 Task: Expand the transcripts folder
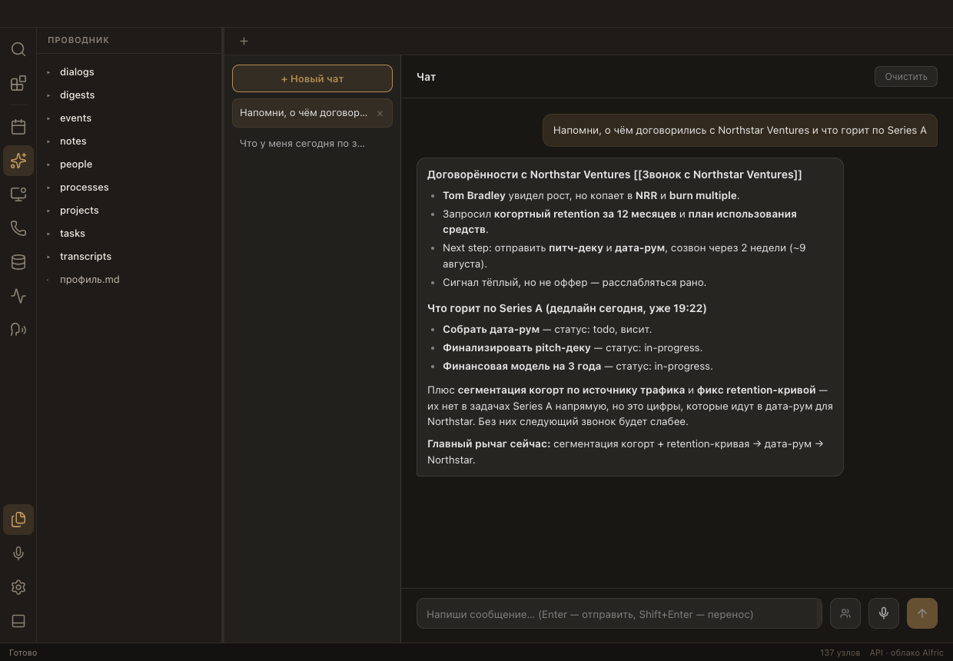click(x=128, y=256)
